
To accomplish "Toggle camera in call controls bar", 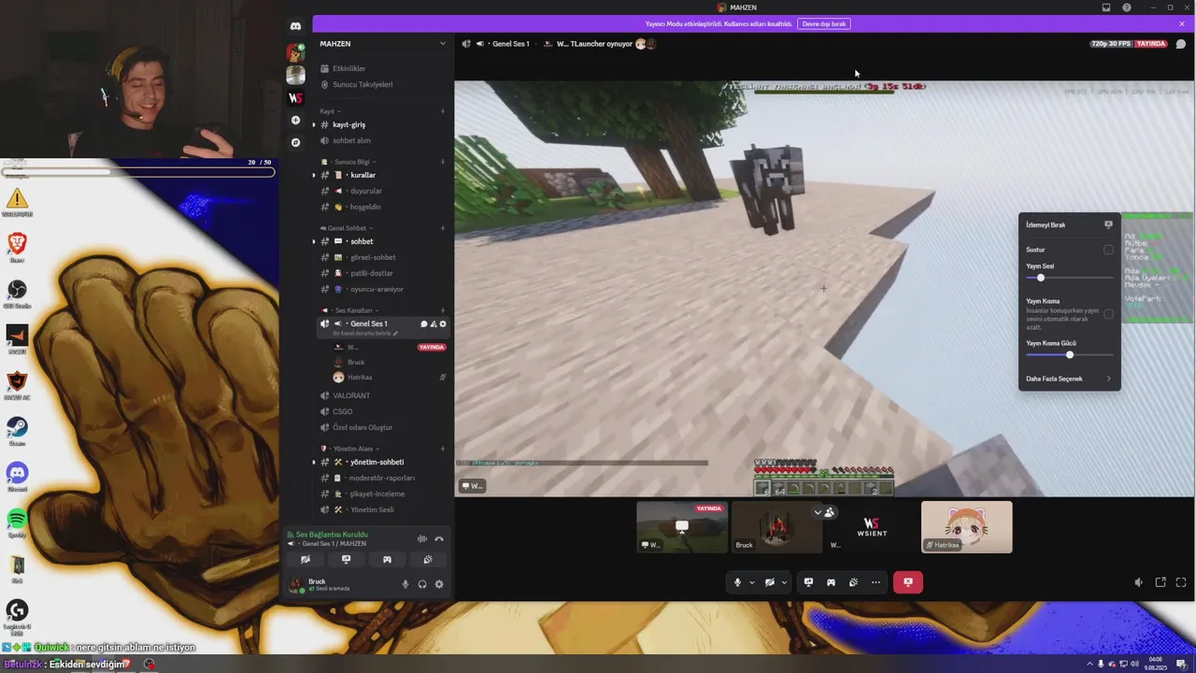I will pos(769,582).
